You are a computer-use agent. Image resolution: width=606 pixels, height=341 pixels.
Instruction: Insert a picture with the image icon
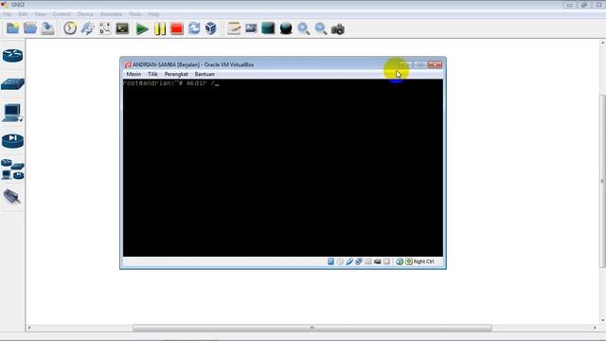tap(251, 28)
